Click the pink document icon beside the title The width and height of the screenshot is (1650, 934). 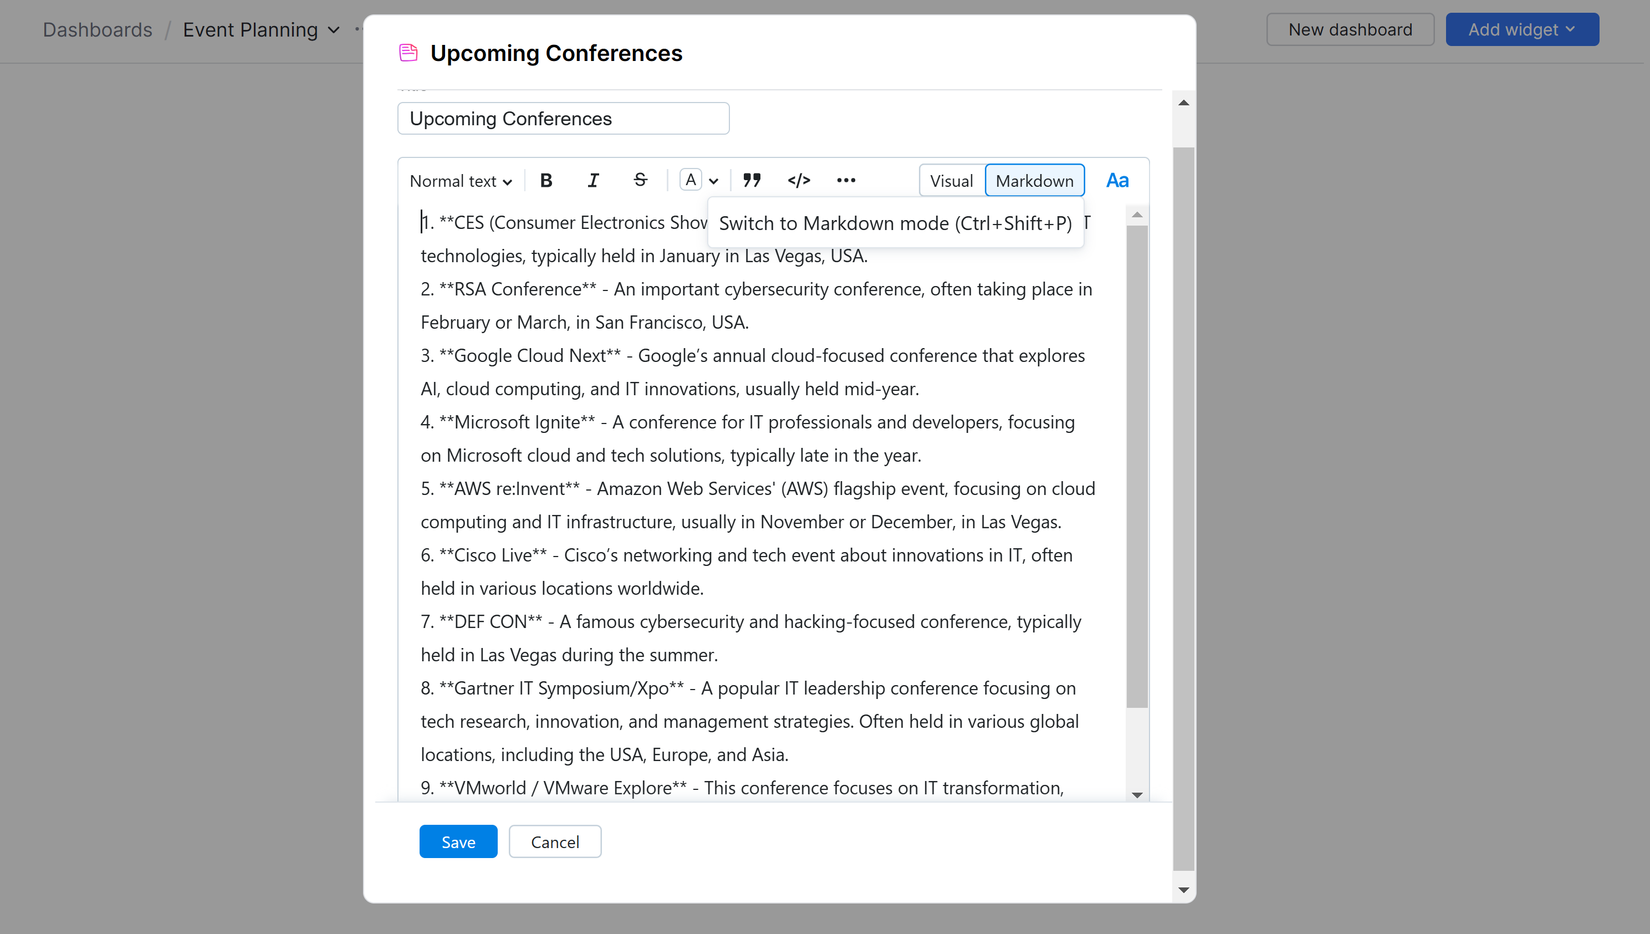coord(408,53)
